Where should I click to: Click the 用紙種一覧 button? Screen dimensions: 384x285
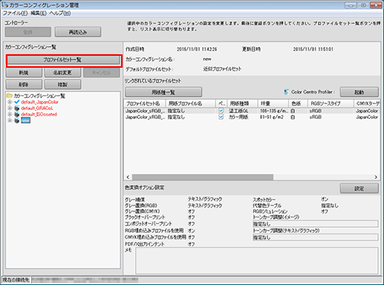pos(163,92)
